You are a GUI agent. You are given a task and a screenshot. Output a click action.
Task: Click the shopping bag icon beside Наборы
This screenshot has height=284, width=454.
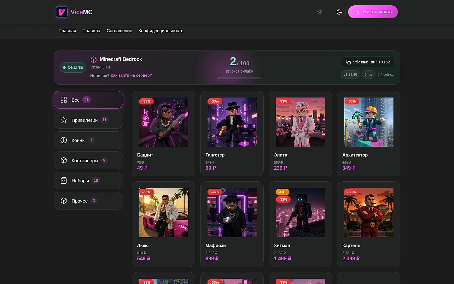coord(64,180)
